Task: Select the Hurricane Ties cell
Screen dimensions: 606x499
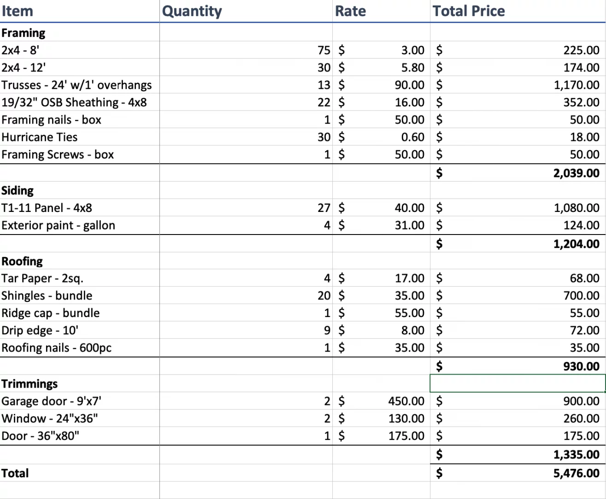Action: click(x=80, y=137)
